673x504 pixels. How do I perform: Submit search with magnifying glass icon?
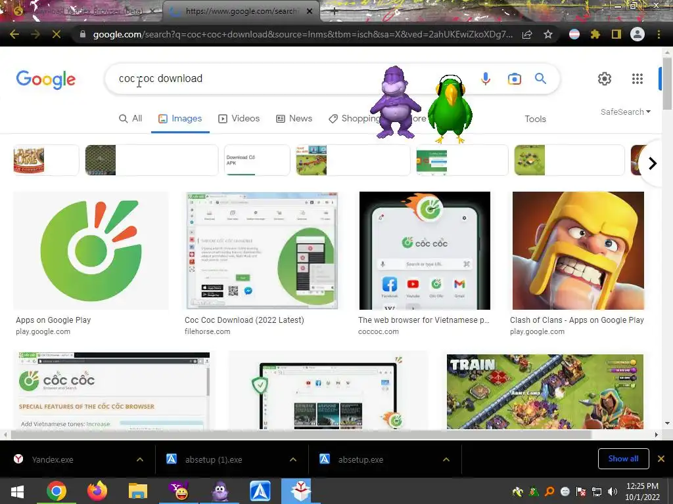click(540, 79)
